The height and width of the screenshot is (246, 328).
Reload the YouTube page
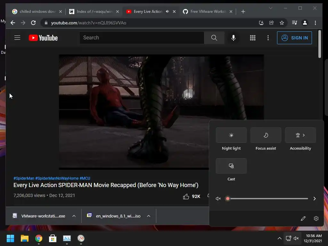pos(33,23)
